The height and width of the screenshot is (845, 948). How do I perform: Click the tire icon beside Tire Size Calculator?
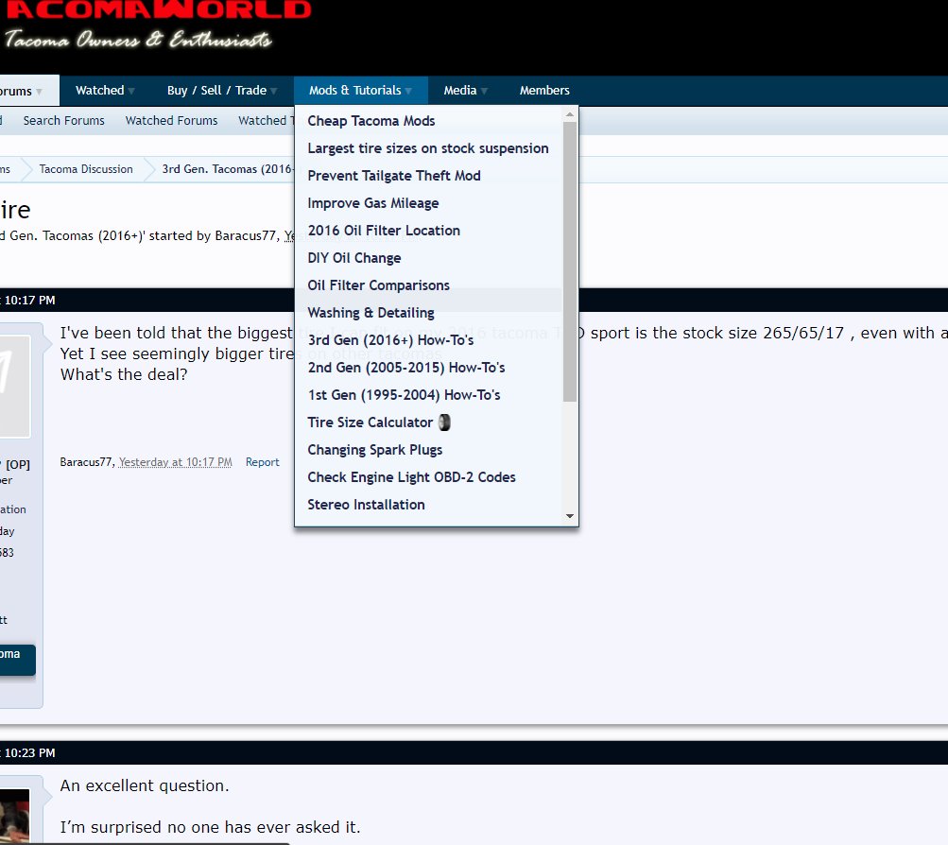[x=444, y=422]
